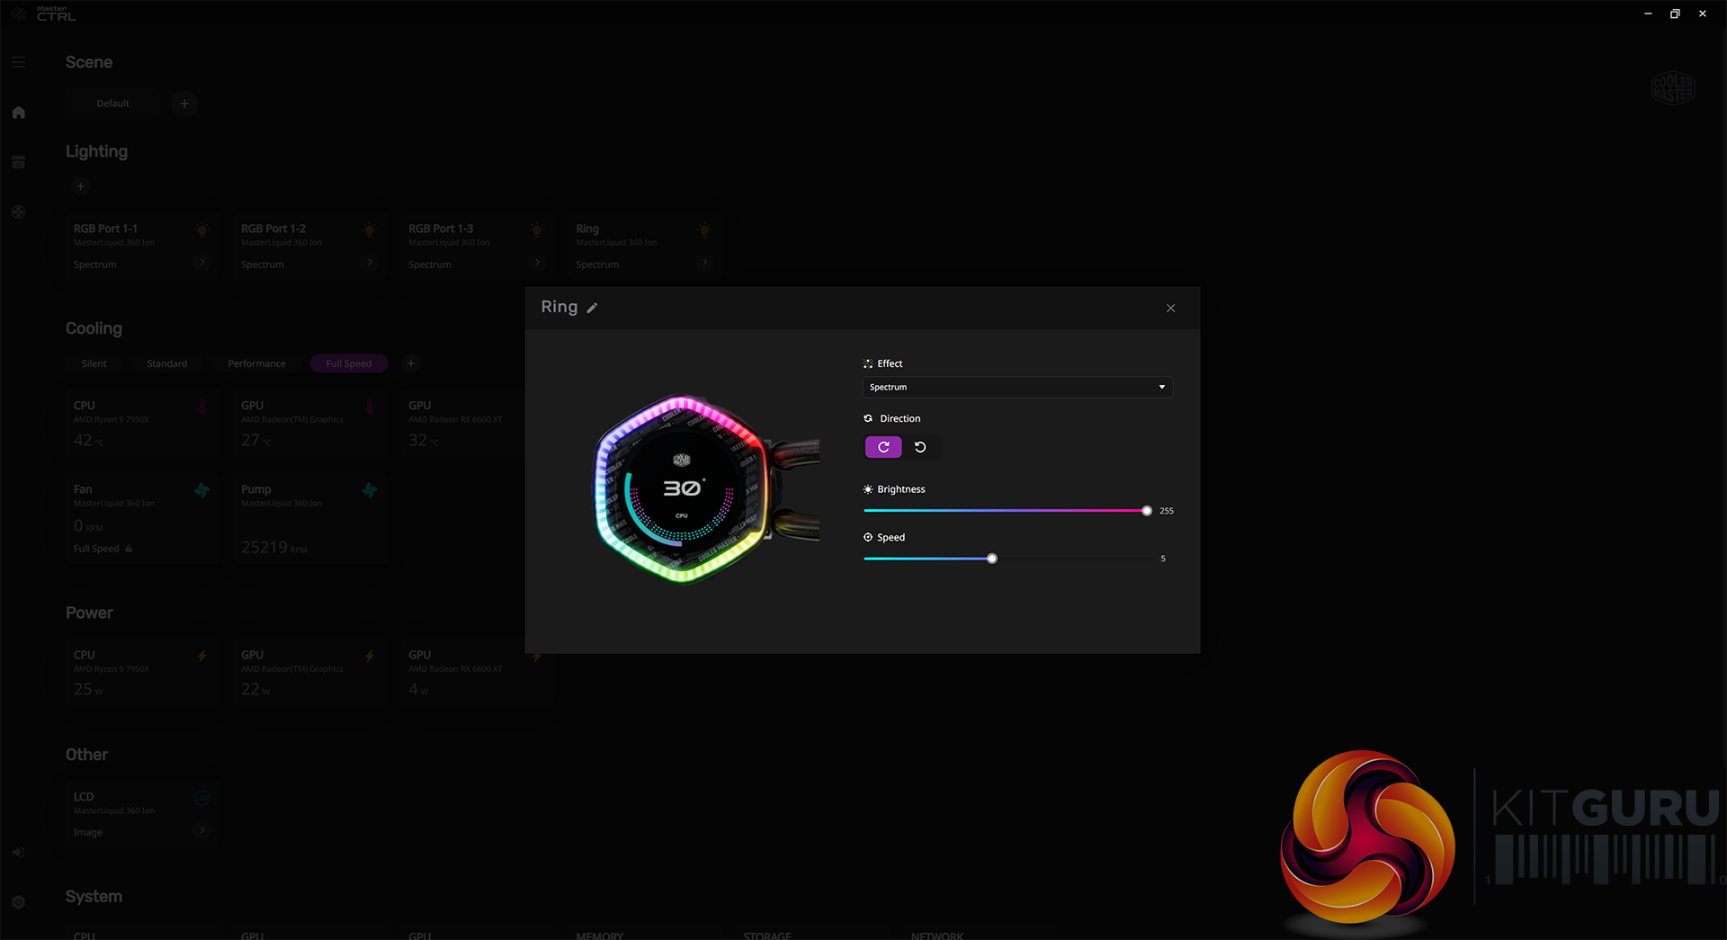1727x940 pixels.
Task: Click the round LCD icon on LCD card
Action: coord(202,798)
